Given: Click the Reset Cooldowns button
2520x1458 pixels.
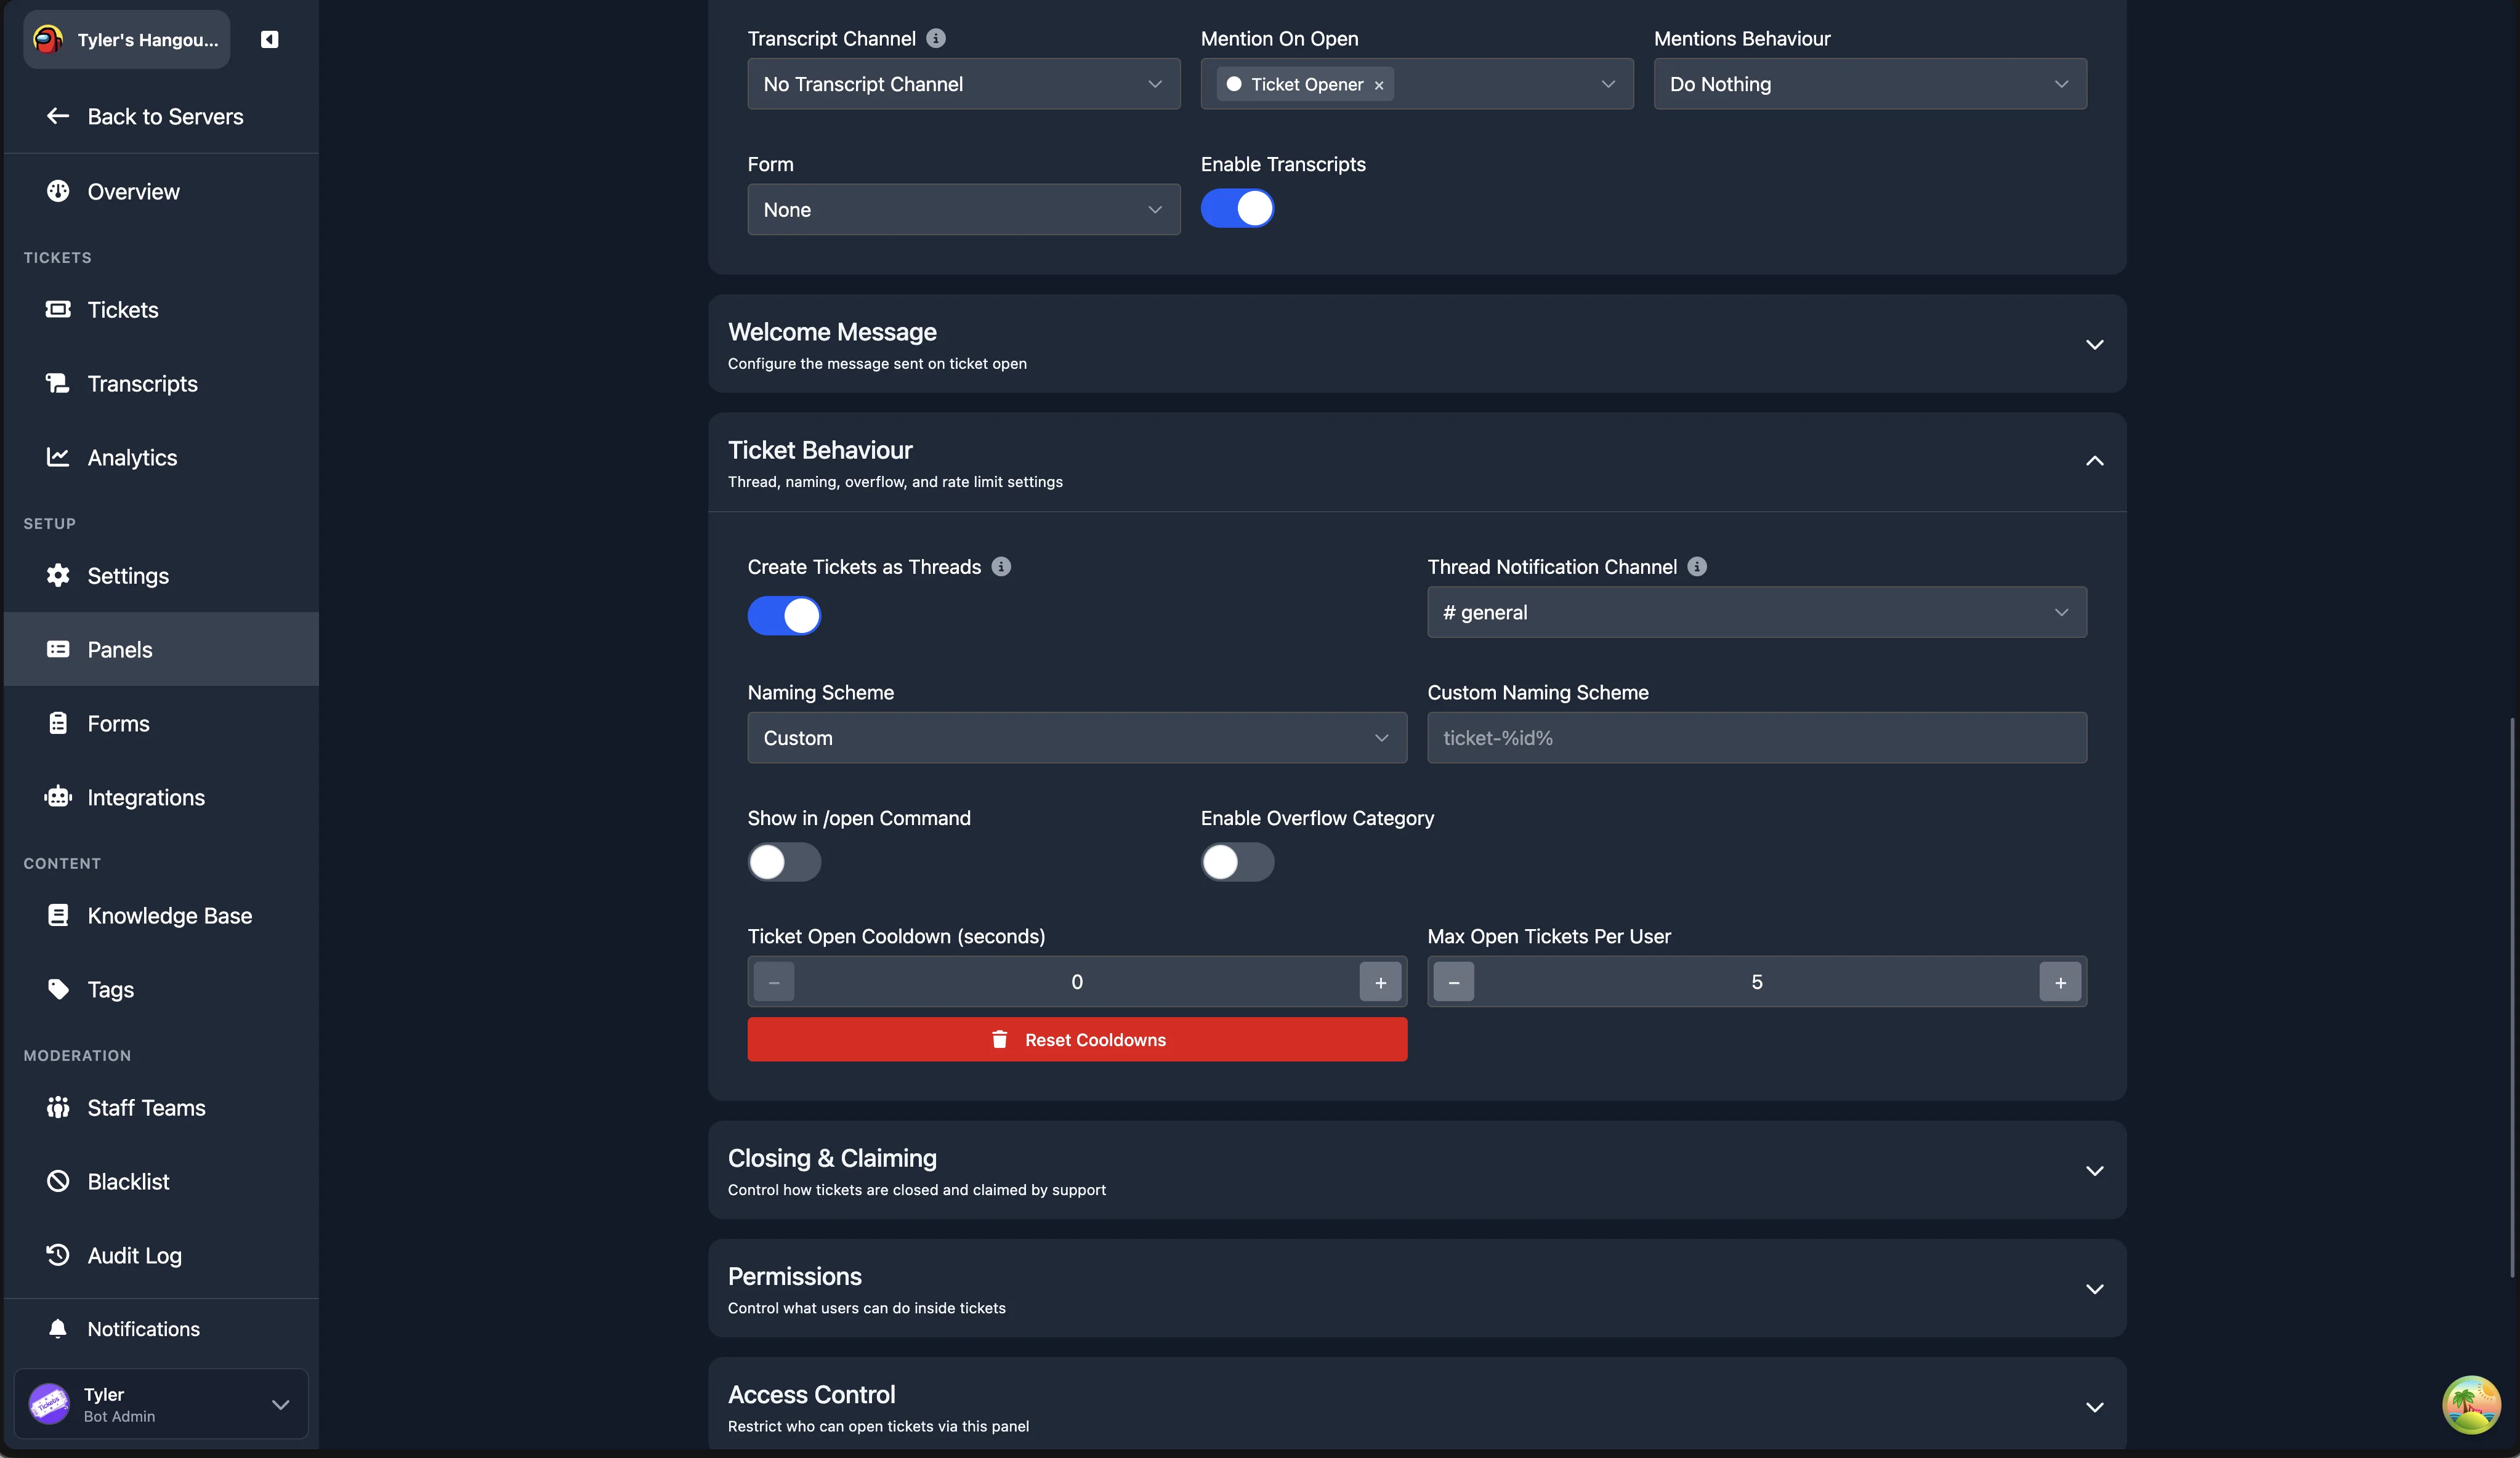Looking at the screenshot, I should [1077, 1040].
